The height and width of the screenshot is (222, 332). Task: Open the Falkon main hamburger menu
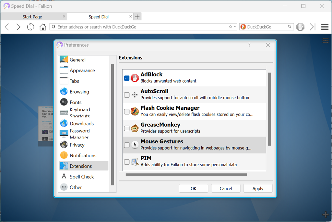[325, 27]
